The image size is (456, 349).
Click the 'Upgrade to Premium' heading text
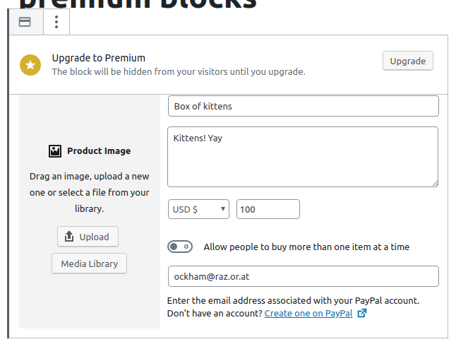98,58
